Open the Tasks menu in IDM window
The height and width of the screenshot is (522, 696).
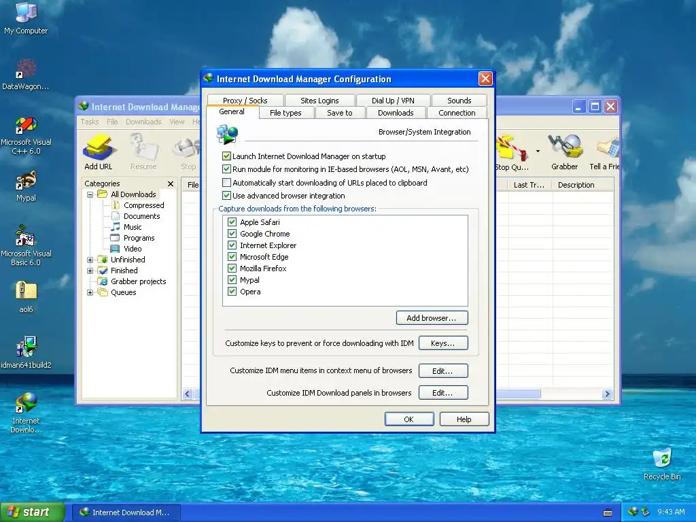click(90, 122)
